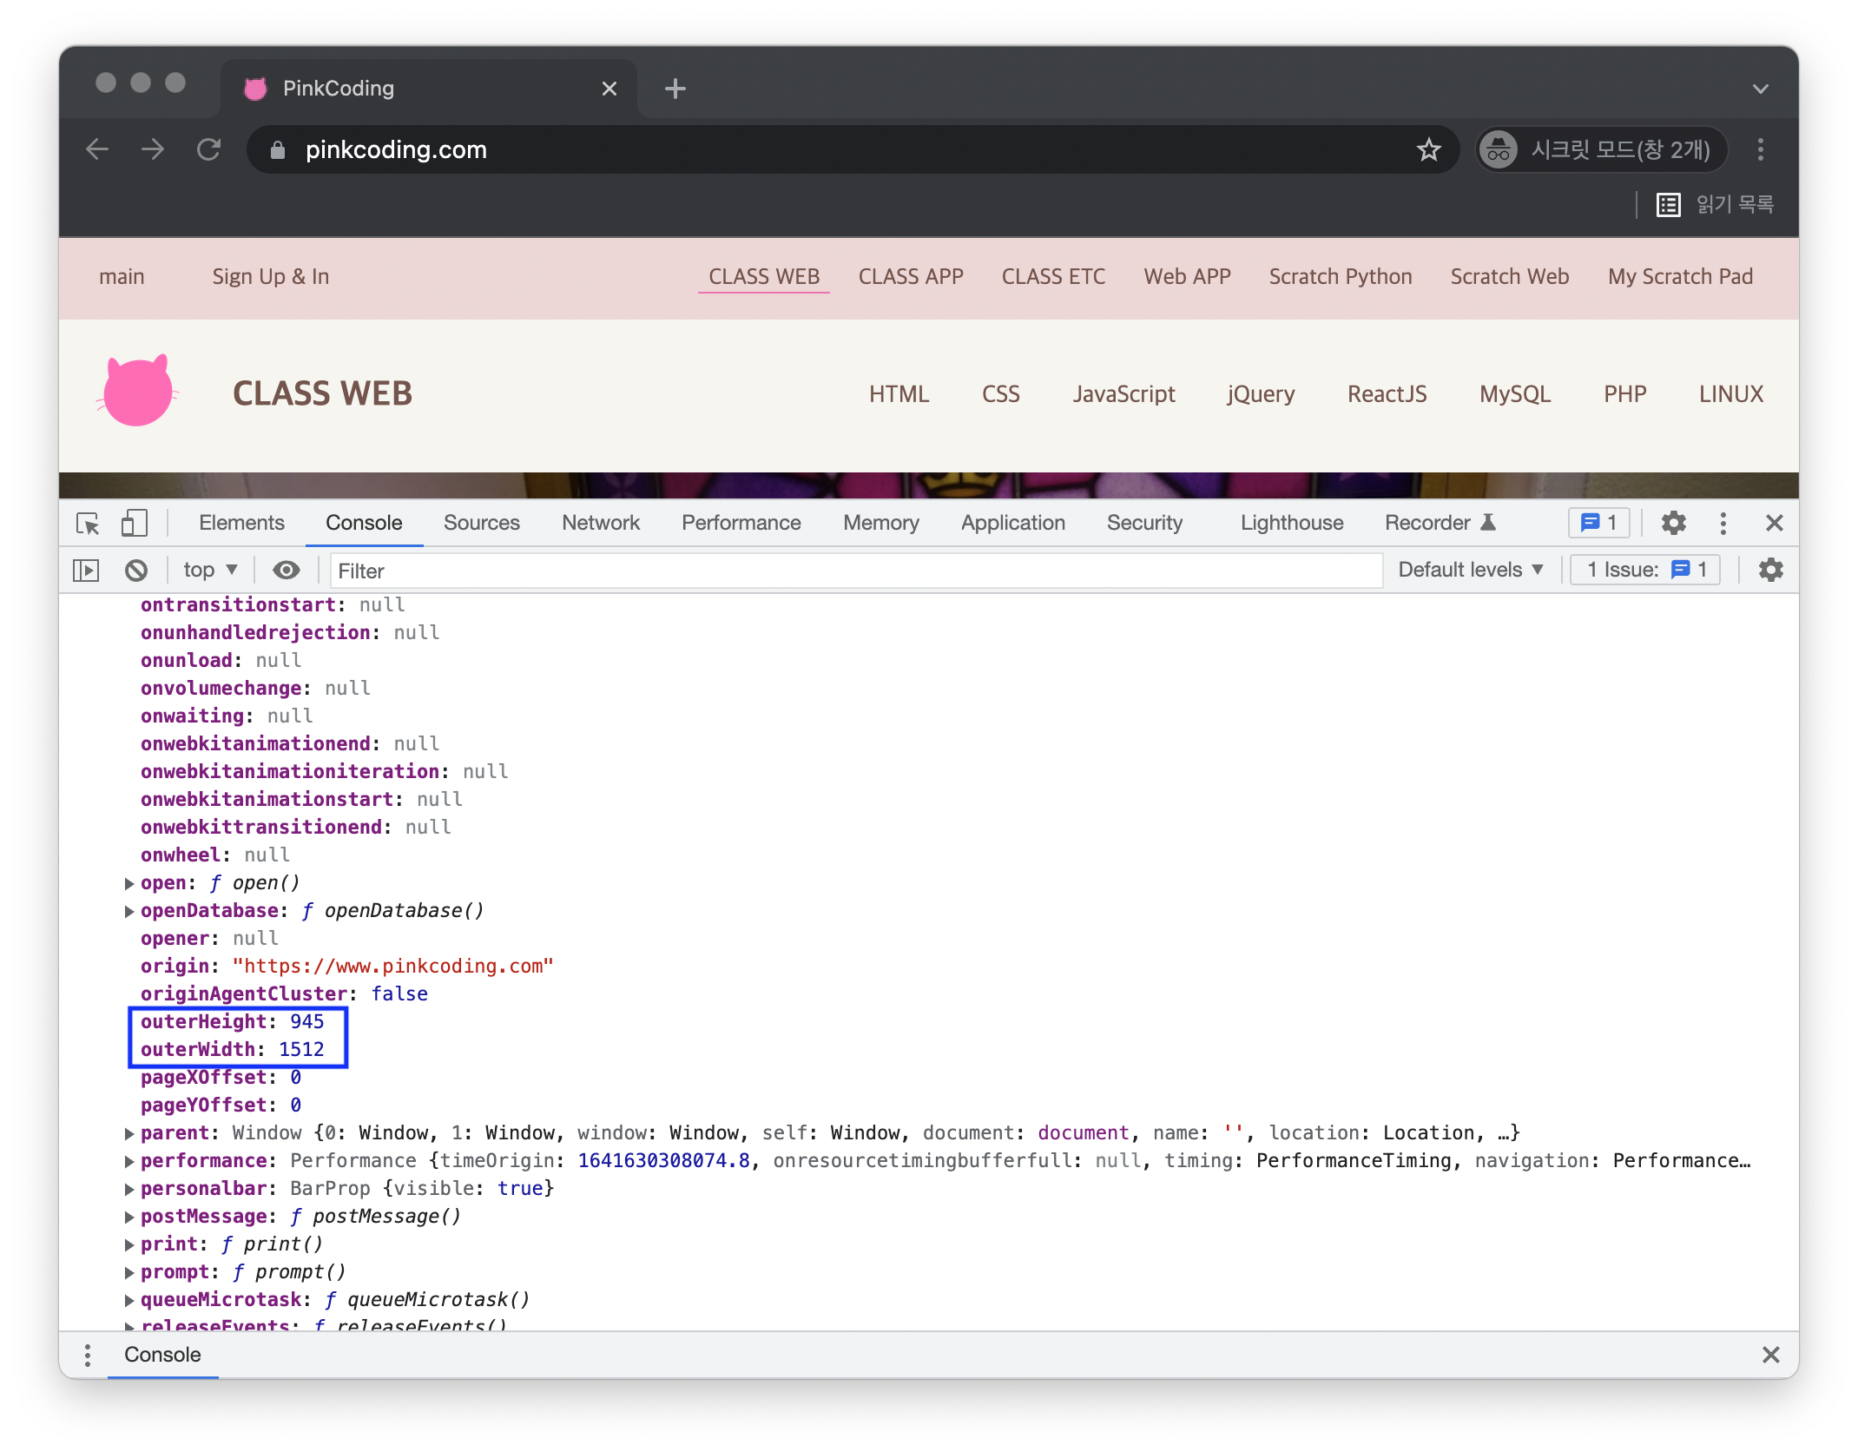1858x1452 pixels.
Task: Open the Recorder tab
Action: coord(1440,523)
